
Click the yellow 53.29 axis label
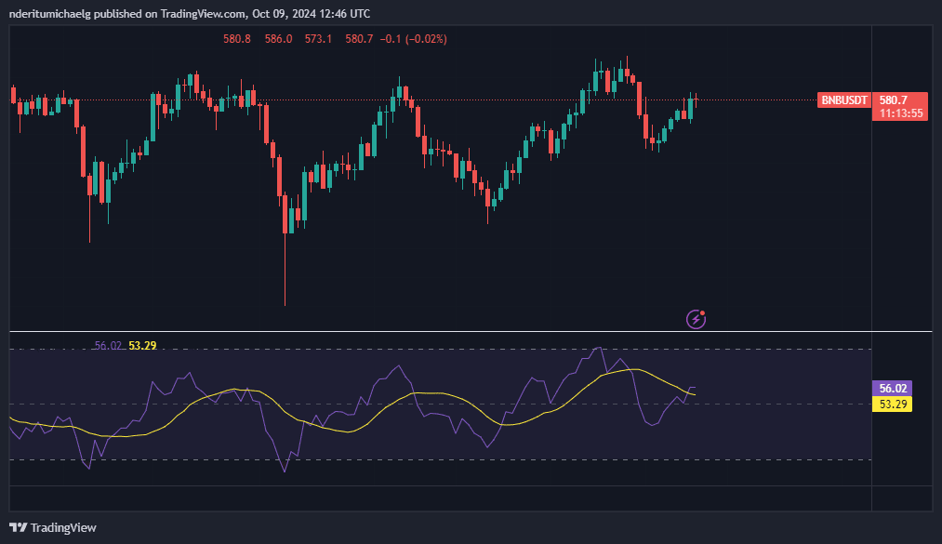[893, 404]
